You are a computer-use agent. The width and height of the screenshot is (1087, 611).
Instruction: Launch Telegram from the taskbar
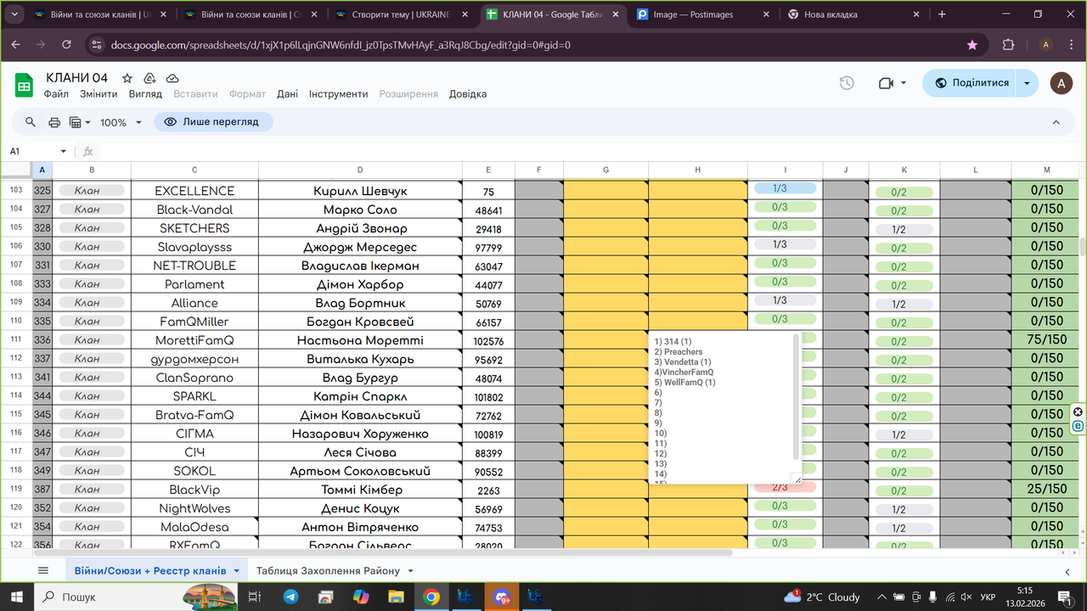tap(290, 597)
